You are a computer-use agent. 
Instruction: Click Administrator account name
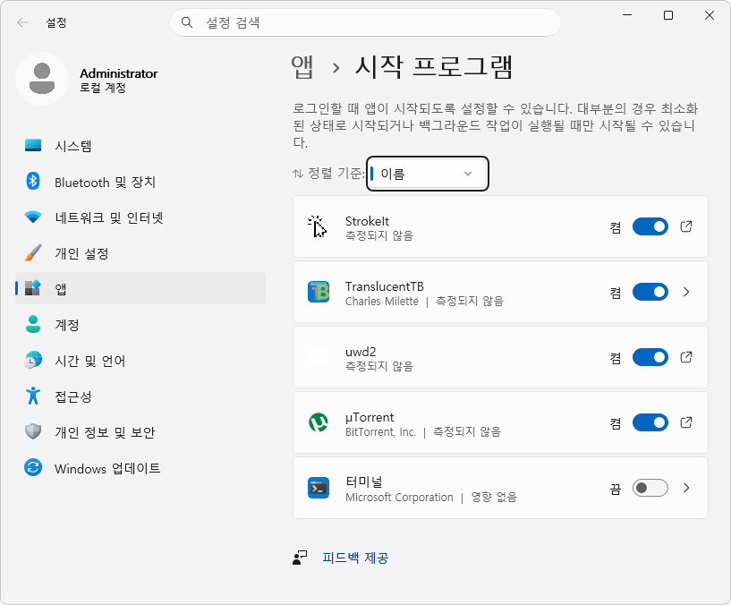pos(118,73)
